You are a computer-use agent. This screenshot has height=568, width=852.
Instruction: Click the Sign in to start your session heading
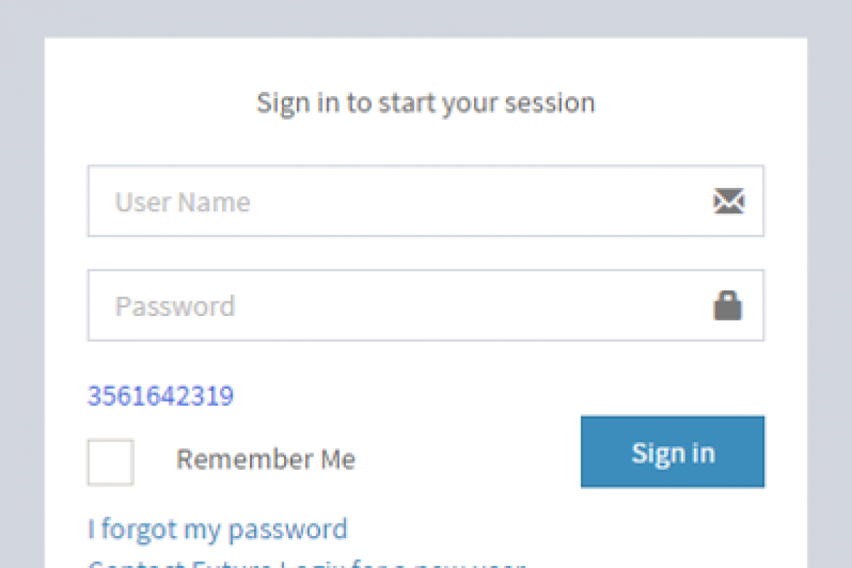point(425,103)
